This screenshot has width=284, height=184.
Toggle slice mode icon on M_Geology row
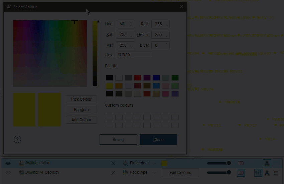[x=241, y=173]
